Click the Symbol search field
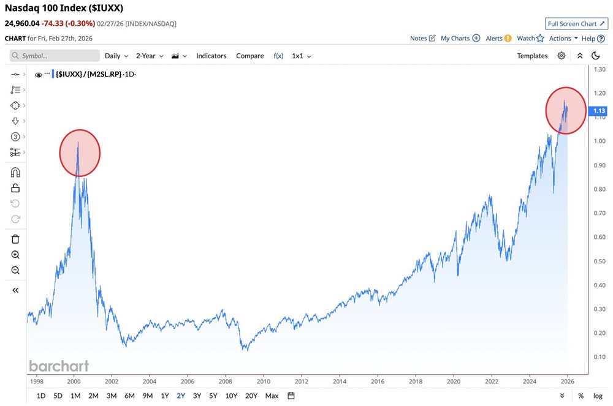Viewport: 613px width, 406px height. click(55, 56)
